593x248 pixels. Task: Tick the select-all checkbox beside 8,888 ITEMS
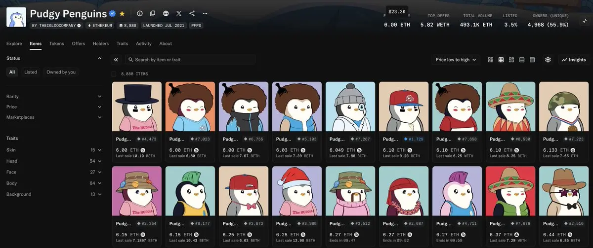(x=114, y=74)
